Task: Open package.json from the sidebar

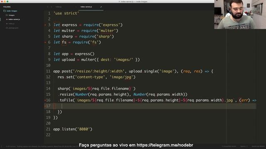Action: (13, 28)
